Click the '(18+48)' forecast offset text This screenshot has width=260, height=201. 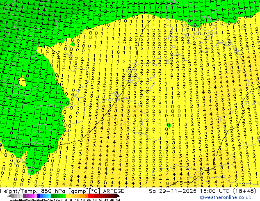click(x=245, y=191)
